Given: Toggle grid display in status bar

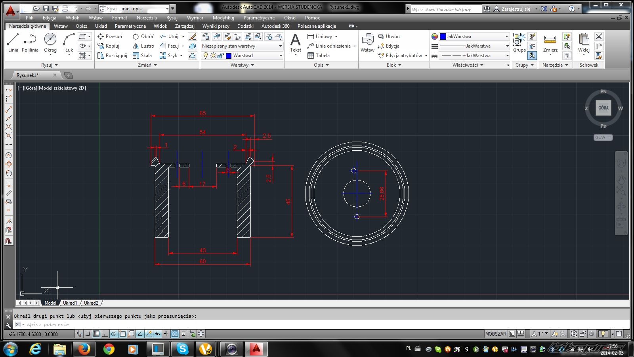Looking at the screenshot, I should (96, 334).
